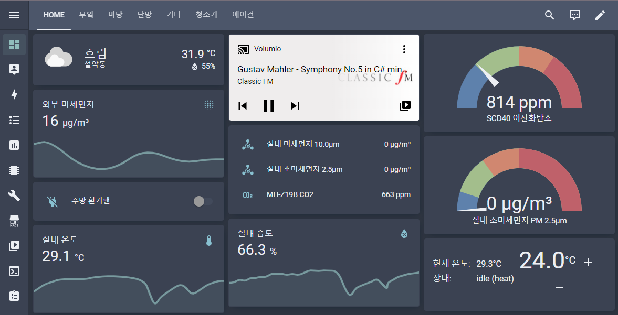Toggle the 주방 환기팬 switch
The image size is (618, 315).
203,201
